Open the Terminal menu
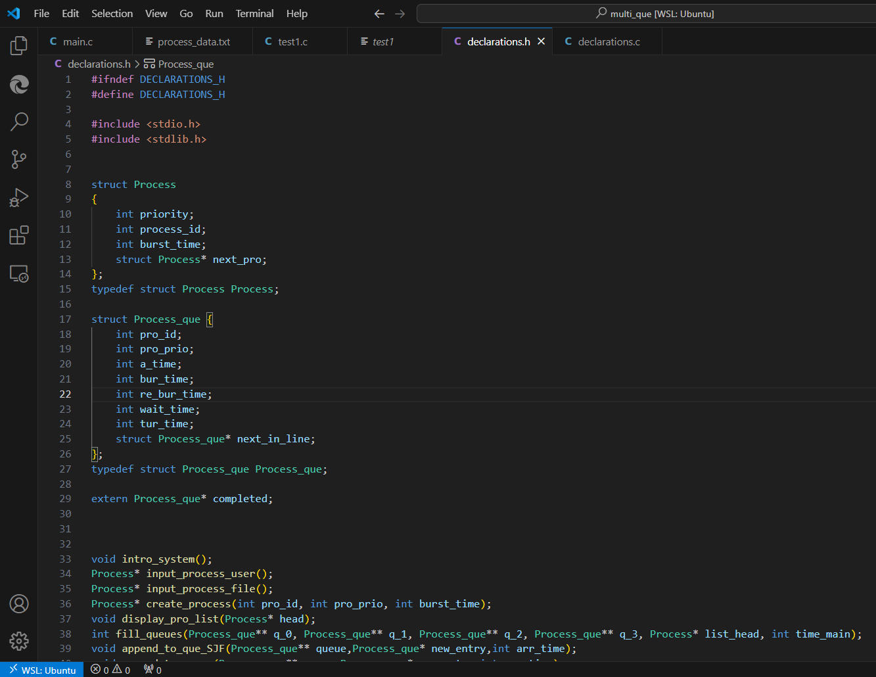The image size is (876, 677). 254,13
